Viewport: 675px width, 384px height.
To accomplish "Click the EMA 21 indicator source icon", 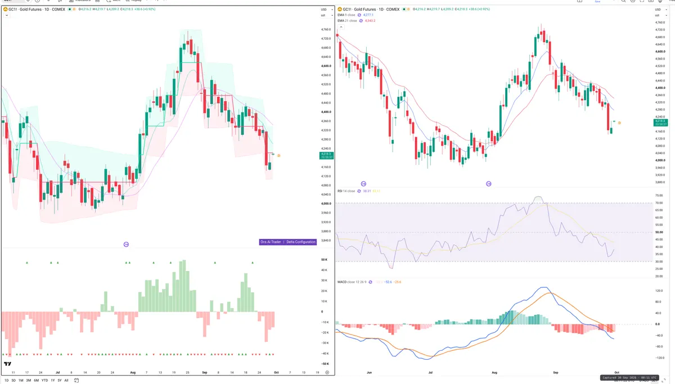I will [361, 21].
